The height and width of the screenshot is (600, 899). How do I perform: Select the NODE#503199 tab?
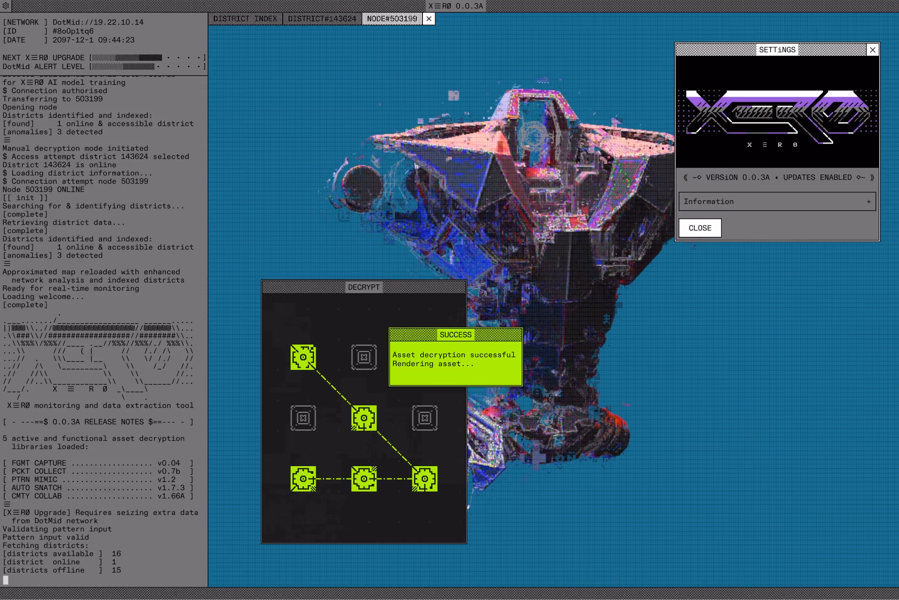(392, 19)
